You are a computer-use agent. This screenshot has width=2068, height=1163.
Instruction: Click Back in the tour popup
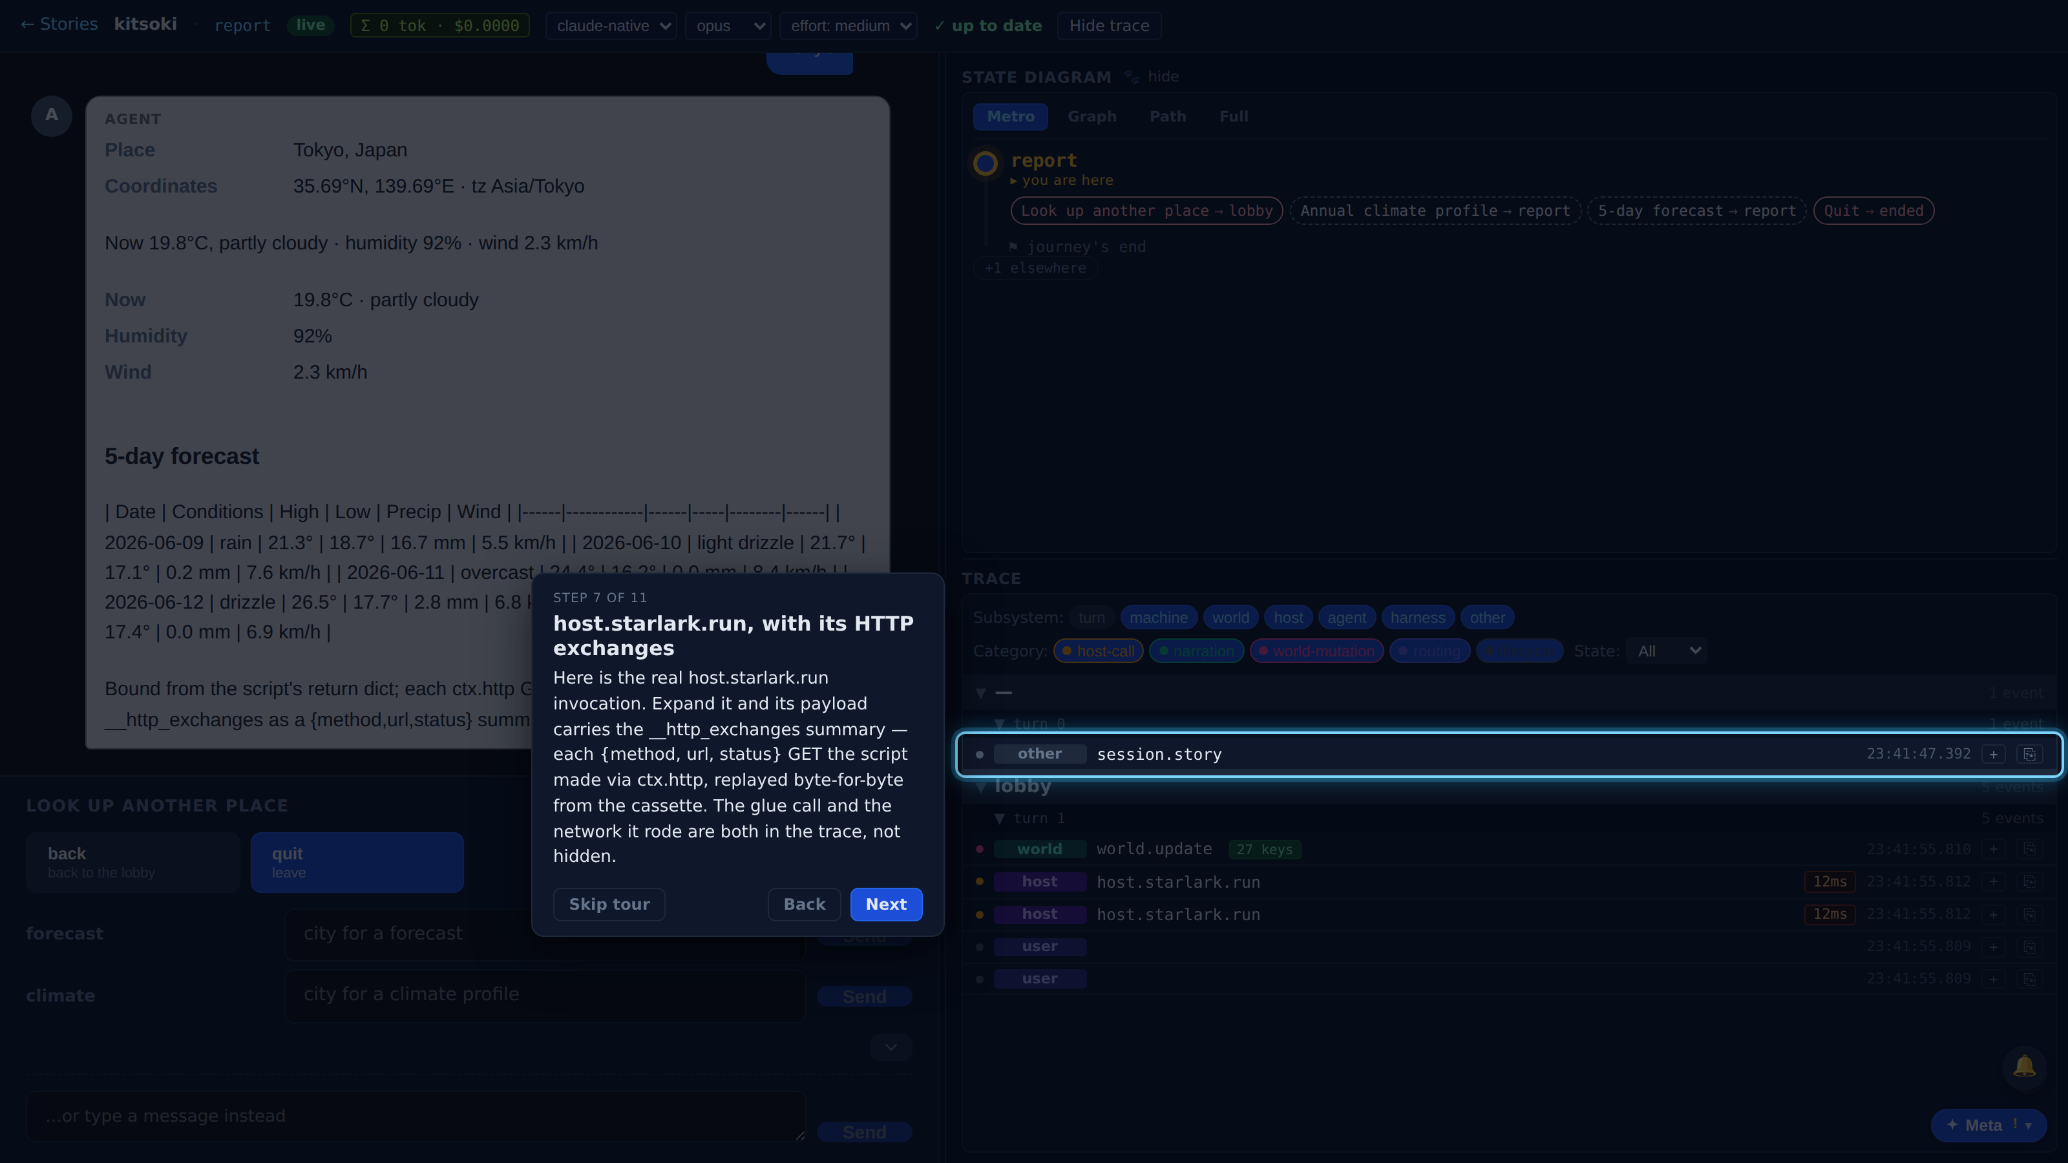pyautogui.click(x=805, y=905)
